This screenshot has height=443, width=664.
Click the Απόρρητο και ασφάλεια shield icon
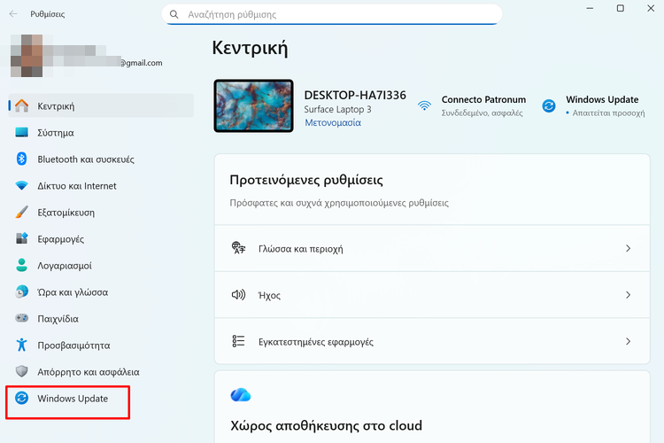pos(22,372)
